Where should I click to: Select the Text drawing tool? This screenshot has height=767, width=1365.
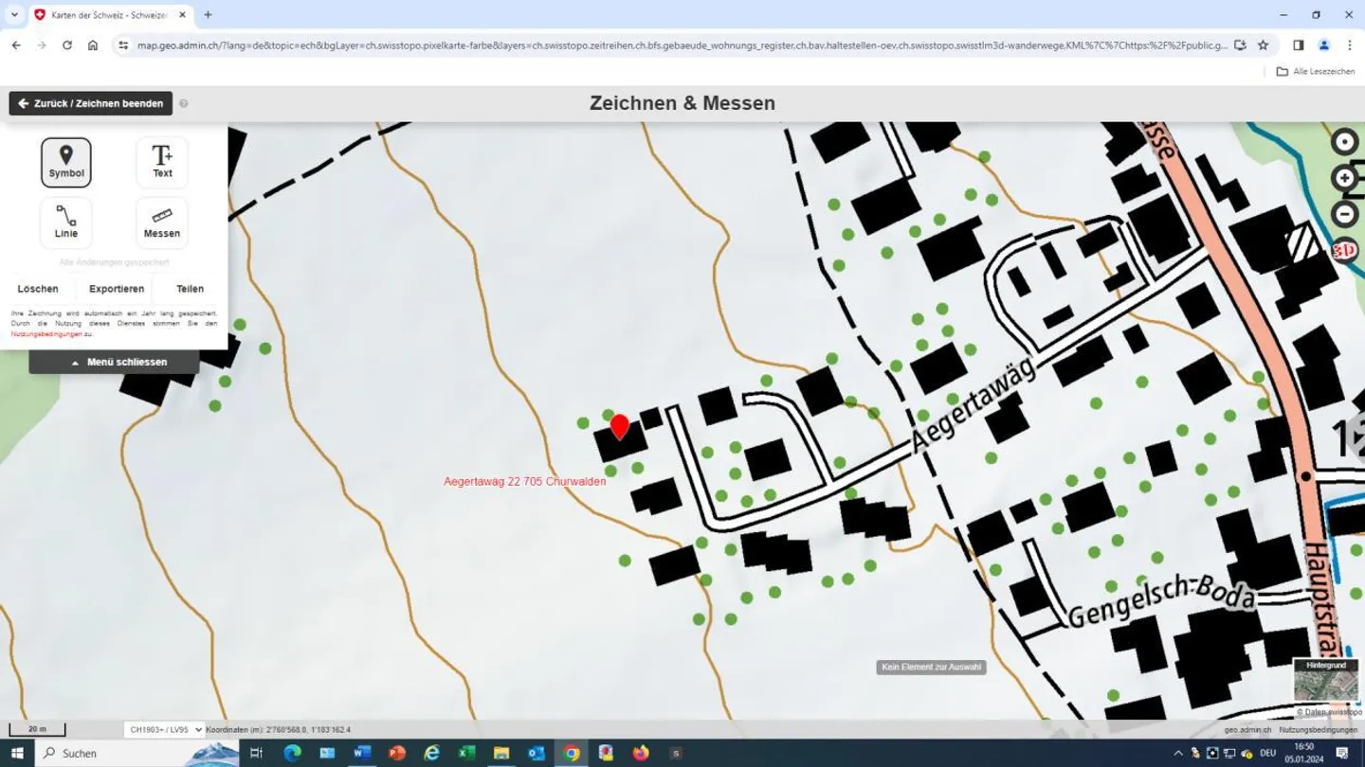click(x=162, y=162)
